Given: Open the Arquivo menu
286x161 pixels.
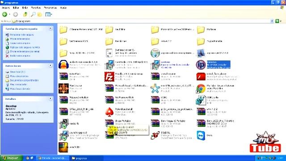Looking at the screenshot, I should (6, 8).
